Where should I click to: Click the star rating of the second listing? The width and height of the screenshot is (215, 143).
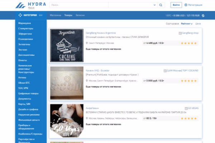189,81
